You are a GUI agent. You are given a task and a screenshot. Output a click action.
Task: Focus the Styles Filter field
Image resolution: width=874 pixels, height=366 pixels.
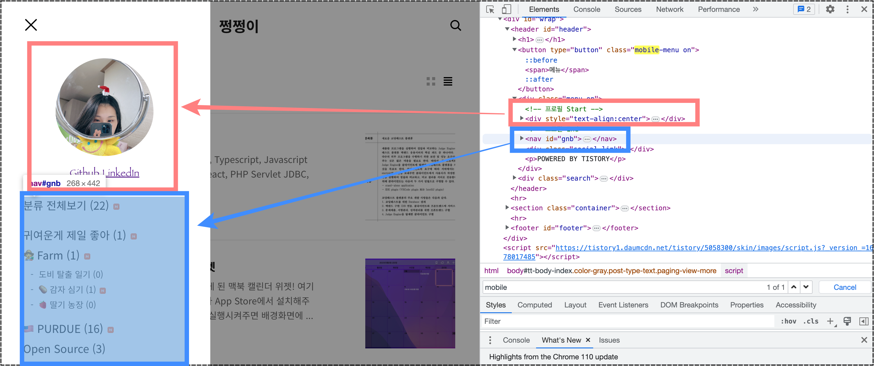[x=628, y=321]
